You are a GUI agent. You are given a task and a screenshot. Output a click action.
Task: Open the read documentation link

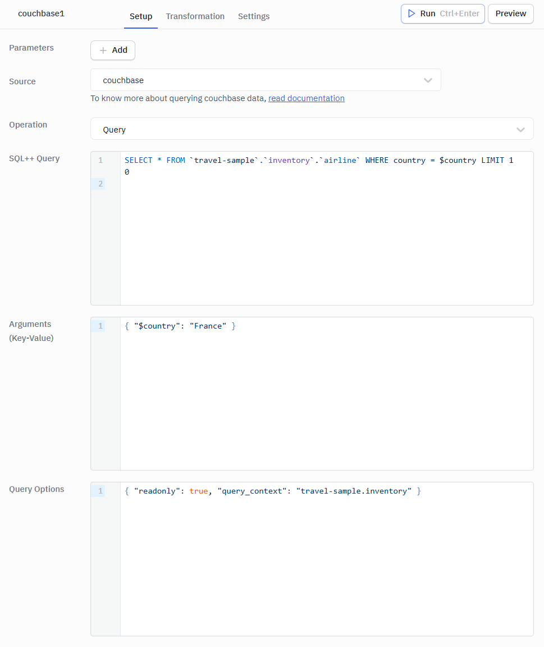click(306, 98)
